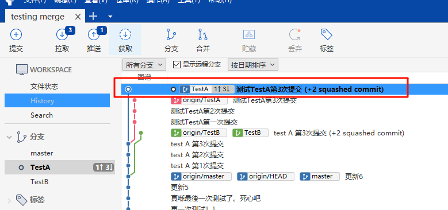Add a new tab with plus button
The width and height of the screenshot is (448, 210).
coord(93,16)
